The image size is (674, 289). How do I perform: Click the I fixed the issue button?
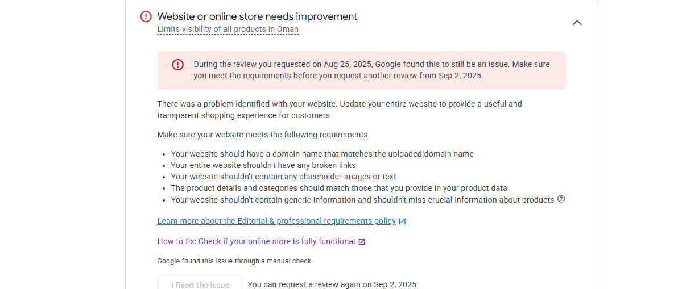[x=200, y=283]
